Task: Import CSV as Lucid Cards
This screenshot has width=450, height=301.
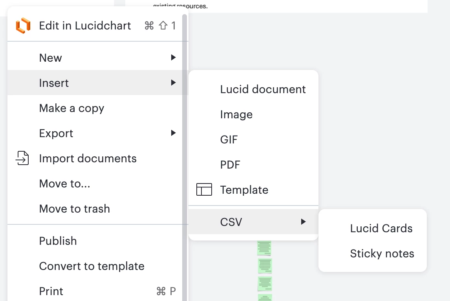Action: point(373,228)
